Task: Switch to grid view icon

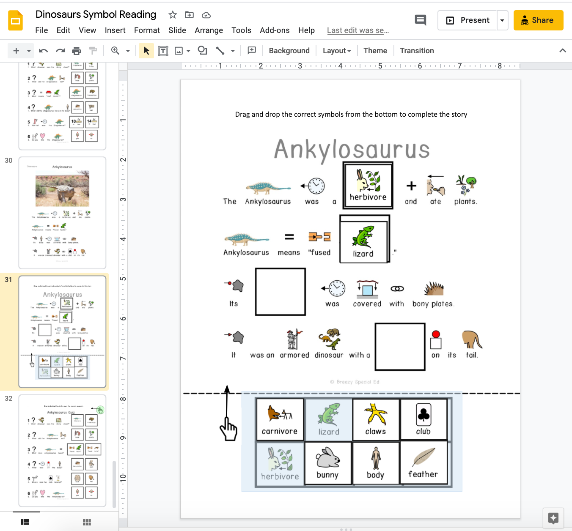Action: tap(87, 522)
